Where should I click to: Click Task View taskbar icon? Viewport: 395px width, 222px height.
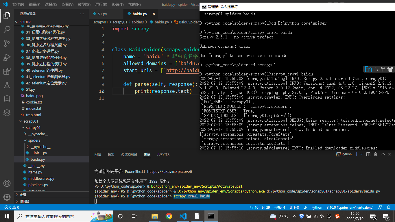coord(134,216)
